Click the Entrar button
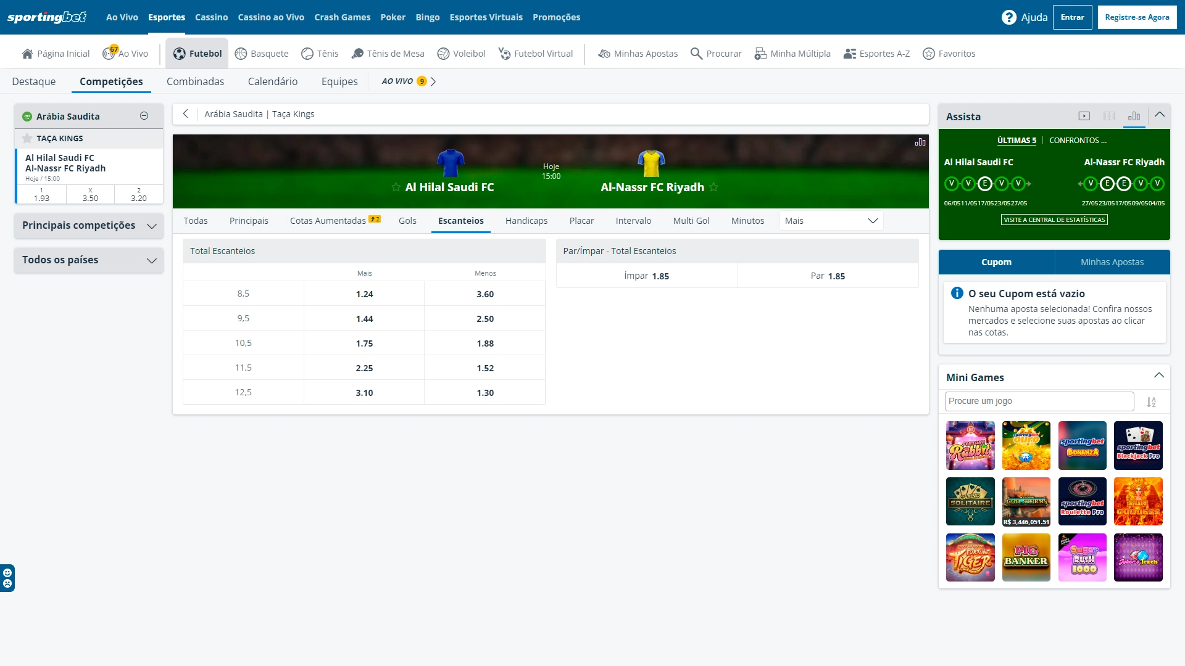Screen dimensions: 1185x666 (x=1072, y=17)
